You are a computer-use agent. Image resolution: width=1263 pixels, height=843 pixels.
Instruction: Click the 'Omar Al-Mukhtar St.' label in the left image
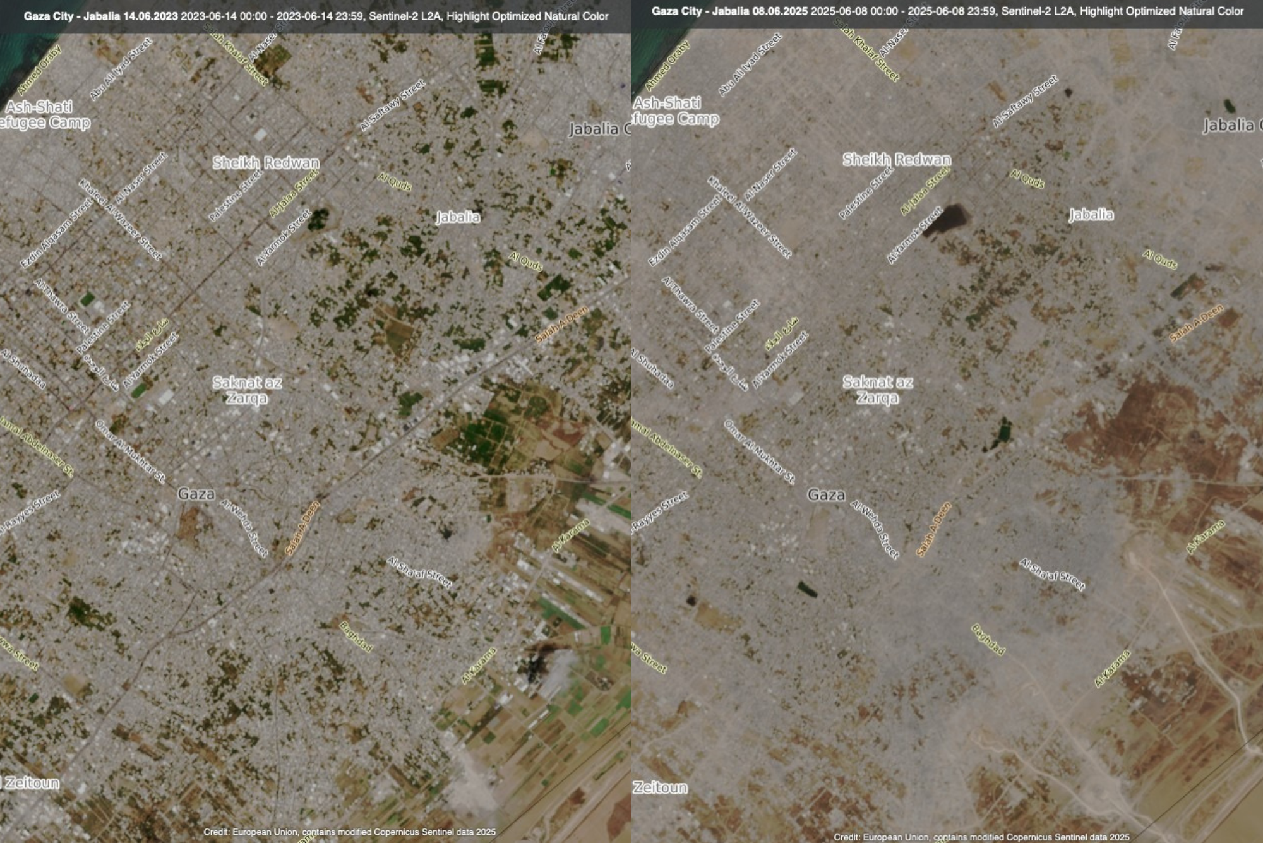(x=130, y=451)
